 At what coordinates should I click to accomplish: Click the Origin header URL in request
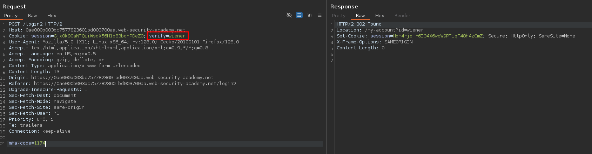click(122, 78)
